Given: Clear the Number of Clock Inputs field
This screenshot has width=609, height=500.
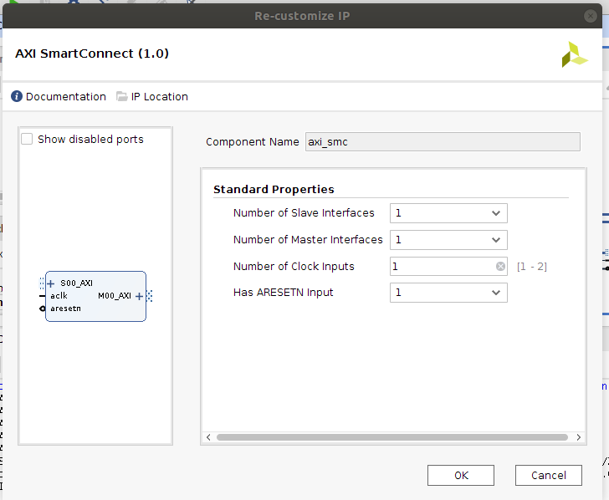Looking at the screenshot, I should [500, 267].
